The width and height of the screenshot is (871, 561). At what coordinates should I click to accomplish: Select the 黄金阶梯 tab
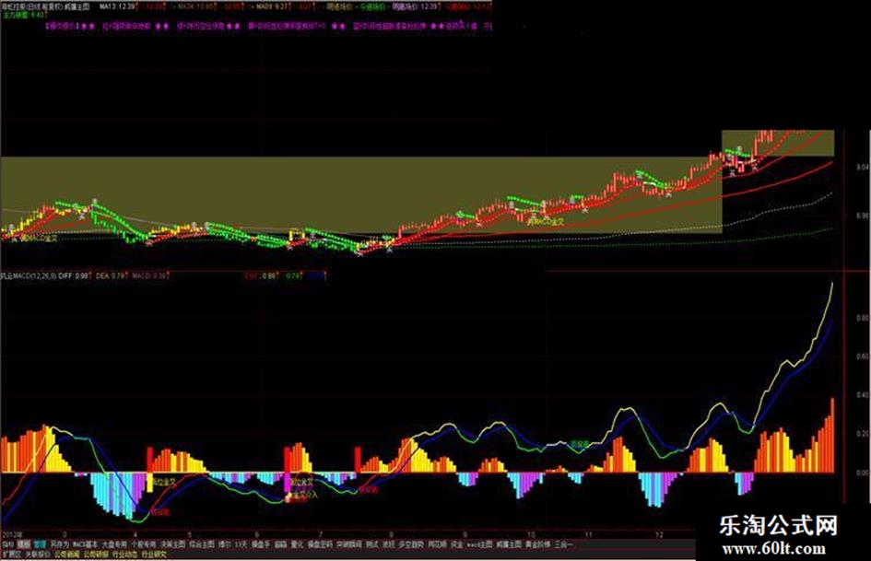[537, 545]
